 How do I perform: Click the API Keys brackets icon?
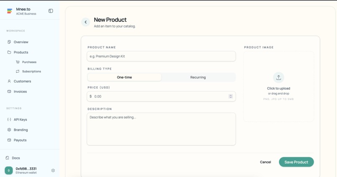[9, 119]
